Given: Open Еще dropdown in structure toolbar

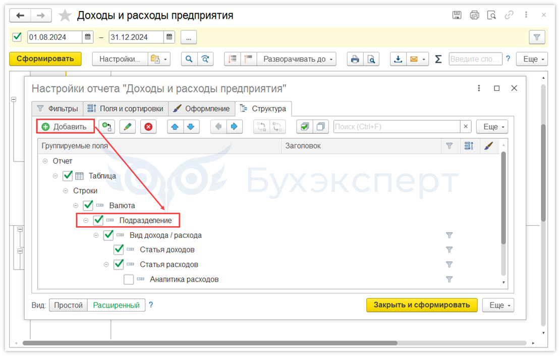Looking at the screenshot, I should (492, 127).
